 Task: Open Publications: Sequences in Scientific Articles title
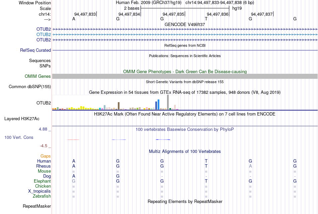tap(185, 56)
